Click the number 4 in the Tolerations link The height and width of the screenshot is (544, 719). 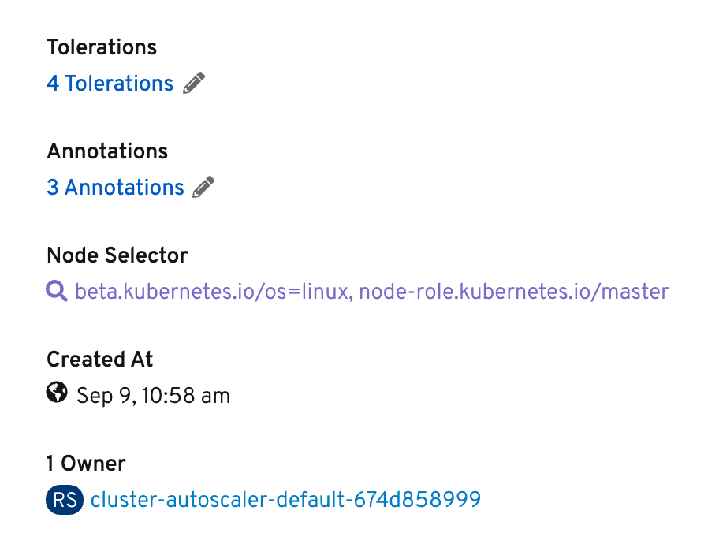pyautogui.click(x=53, y=84)
